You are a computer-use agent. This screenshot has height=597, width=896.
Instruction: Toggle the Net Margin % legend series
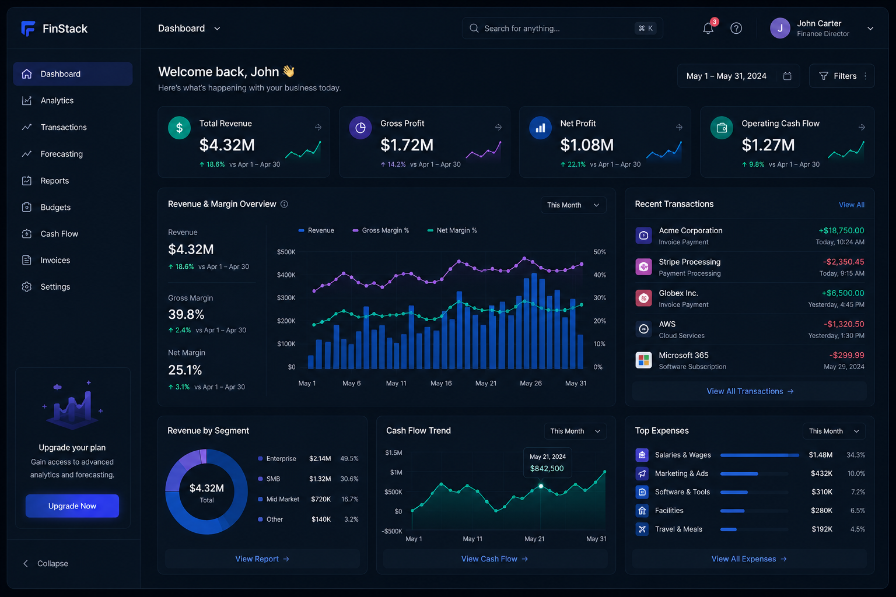pos(452,230)
